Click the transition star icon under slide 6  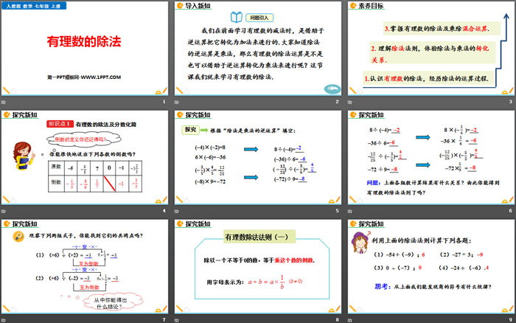(x=350, y=211)
